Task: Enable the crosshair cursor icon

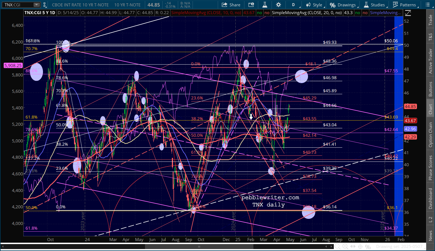Action: click(360, 247)
